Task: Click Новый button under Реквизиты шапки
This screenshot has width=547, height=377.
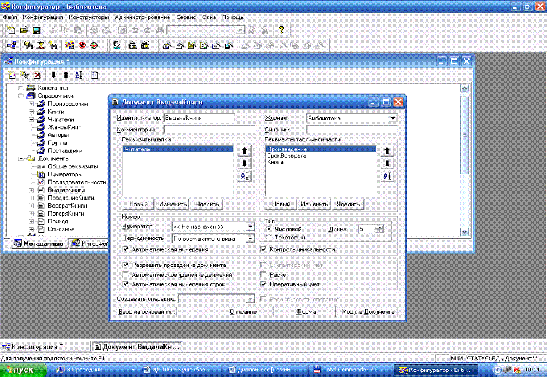Action: (x=138, y=204)
